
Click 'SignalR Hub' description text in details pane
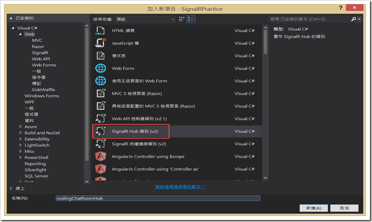click(299, 37)
